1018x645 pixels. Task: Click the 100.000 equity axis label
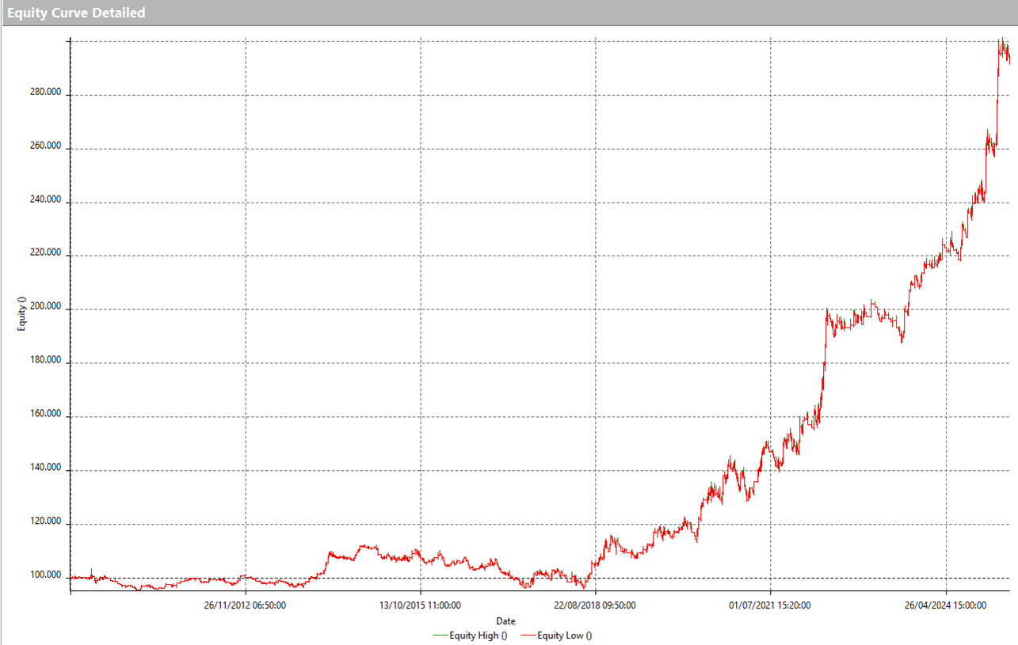[x=44, y=575]
